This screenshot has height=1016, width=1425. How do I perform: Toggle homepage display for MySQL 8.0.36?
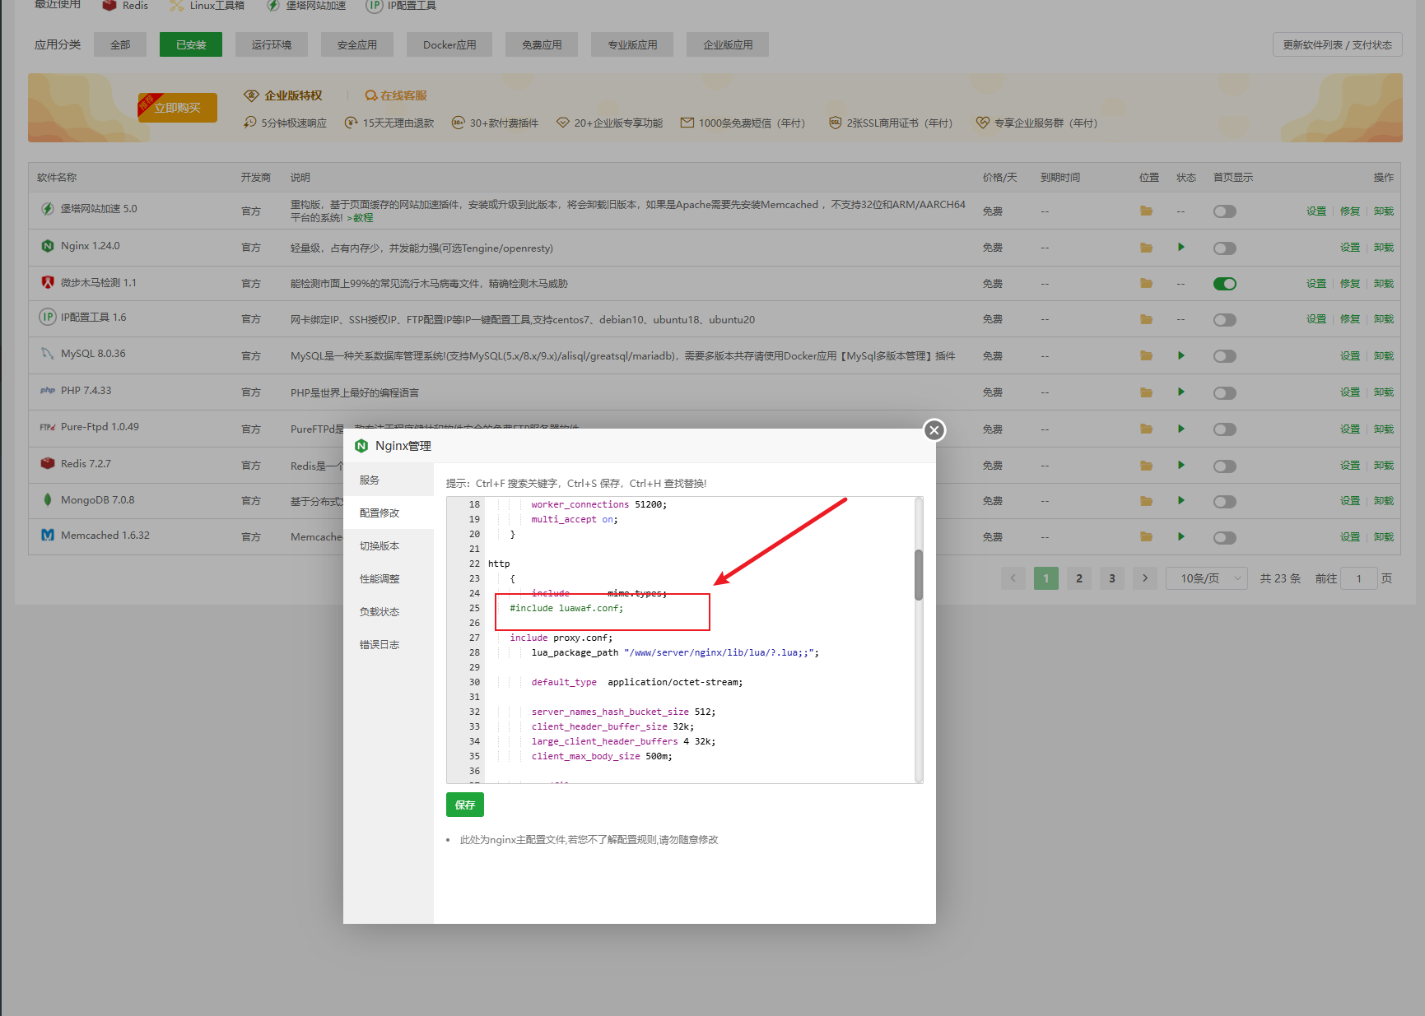[x=1225, y=357]
